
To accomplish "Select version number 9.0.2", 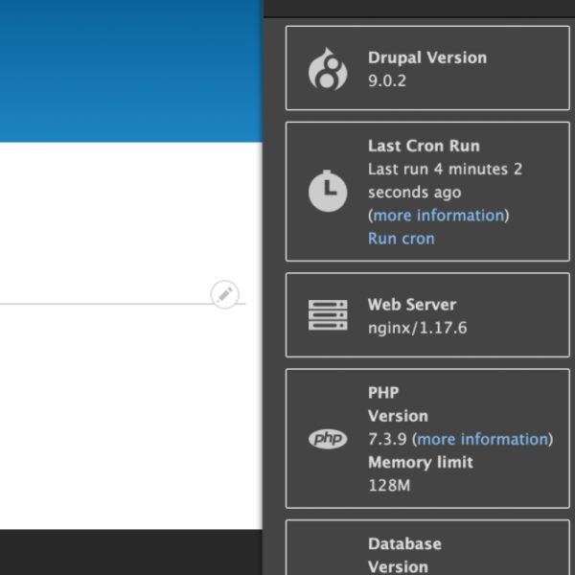I will tap(387, 80).
